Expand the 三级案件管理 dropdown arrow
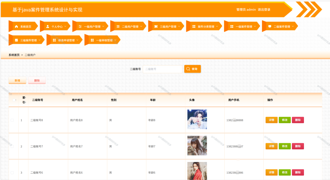The image size is (330, 180). (39, 40)
